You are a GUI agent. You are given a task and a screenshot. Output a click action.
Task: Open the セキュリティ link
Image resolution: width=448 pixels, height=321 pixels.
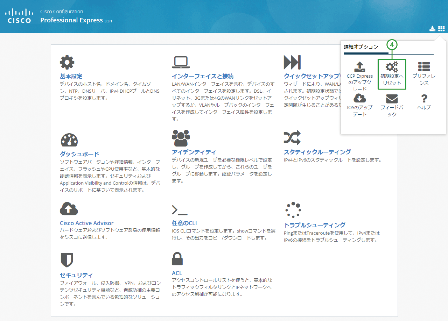point(76,275)
